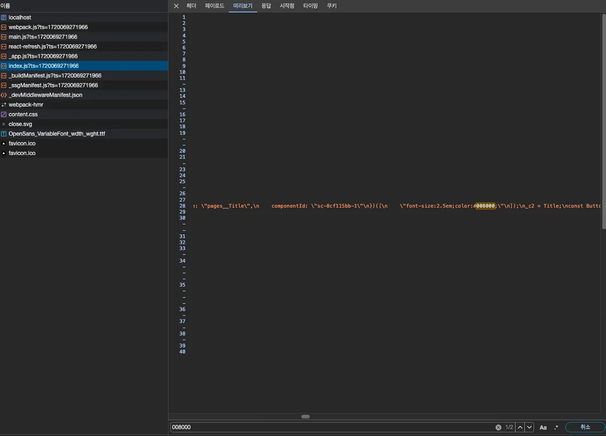Image resolution: width=606 pixels, height=436 pixels.
Task: Click the image icon next to close.svg
Action: pyautogui.click(x=4, y=124)
